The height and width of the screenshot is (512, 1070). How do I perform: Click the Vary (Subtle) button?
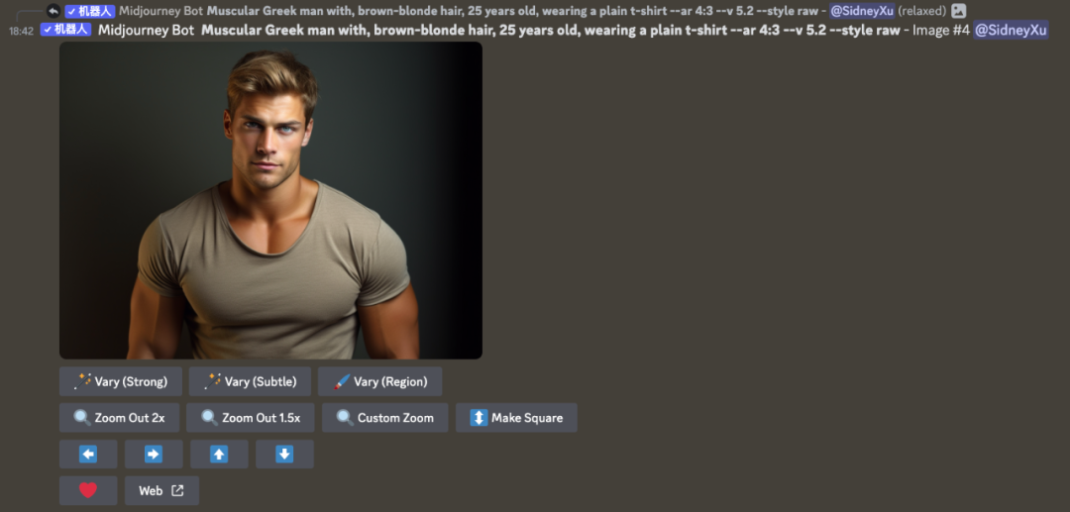pos(250,382)
